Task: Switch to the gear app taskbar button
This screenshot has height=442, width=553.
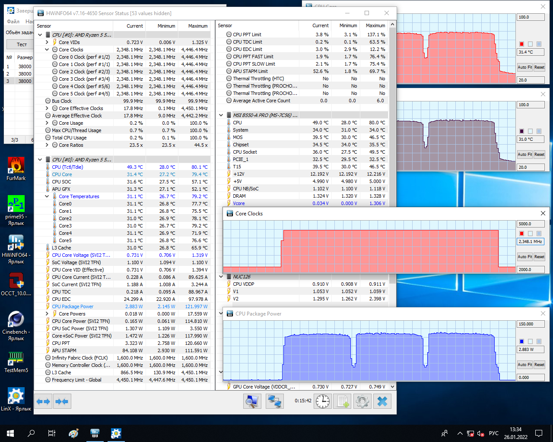Action: pos(116,433)
